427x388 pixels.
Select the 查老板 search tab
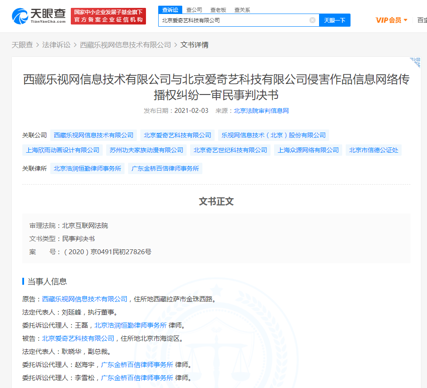click(218, 10)
